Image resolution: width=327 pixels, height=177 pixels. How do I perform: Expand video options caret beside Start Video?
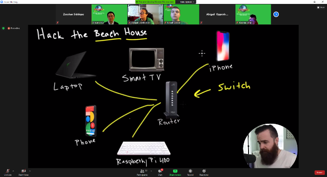point(30,171)
